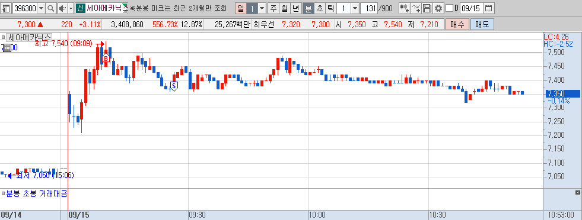Click the 09:30 time axis label
The image size is (582, 220).
pyautogui.click(x=197, y=215)
